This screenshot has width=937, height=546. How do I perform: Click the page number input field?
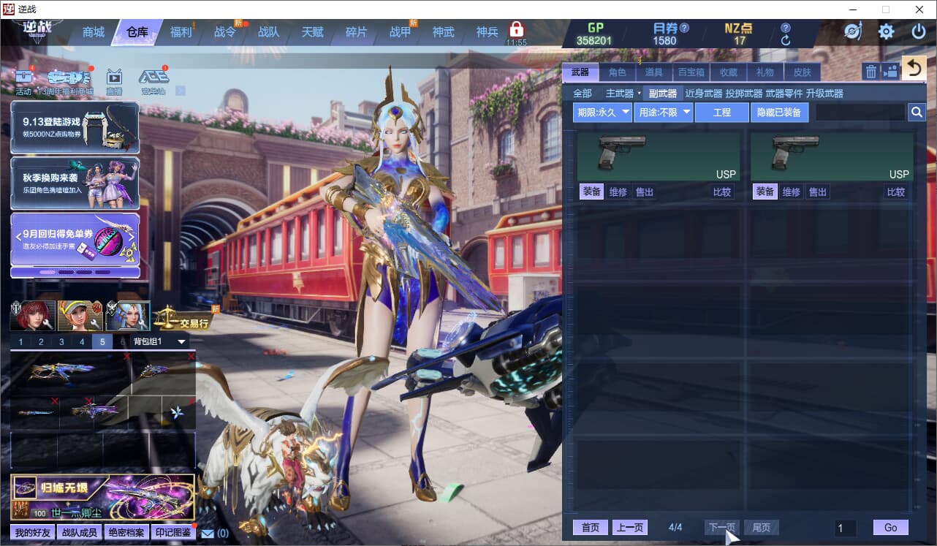click(x=845, y=528)
